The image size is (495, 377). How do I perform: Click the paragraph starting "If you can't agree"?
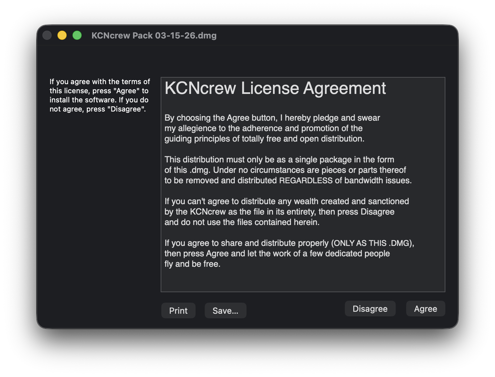286,211
